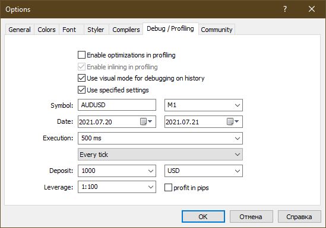
Task: Toggle Enable inlining in profiling checkbox
Action: click(81, 67)
